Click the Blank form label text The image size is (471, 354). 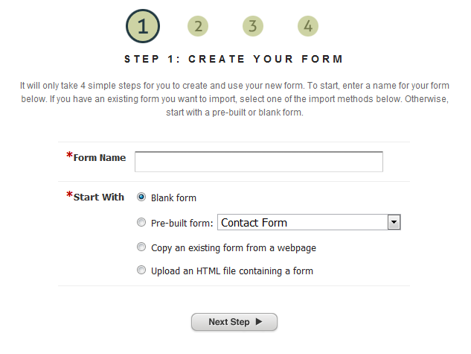173,198
